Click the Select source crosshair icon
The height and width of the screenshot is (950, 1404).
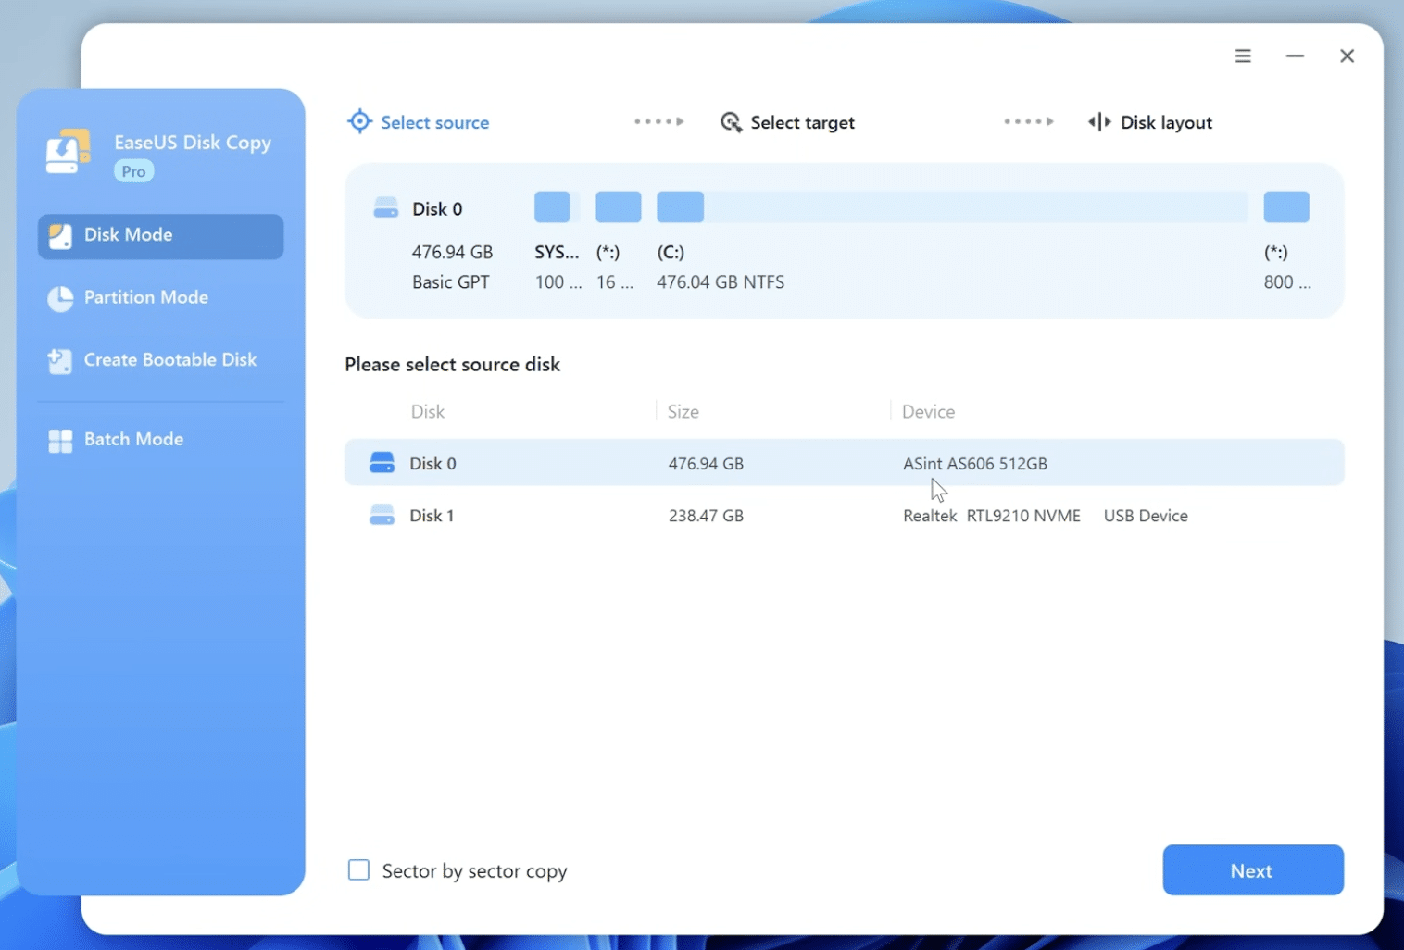(358, 121)
